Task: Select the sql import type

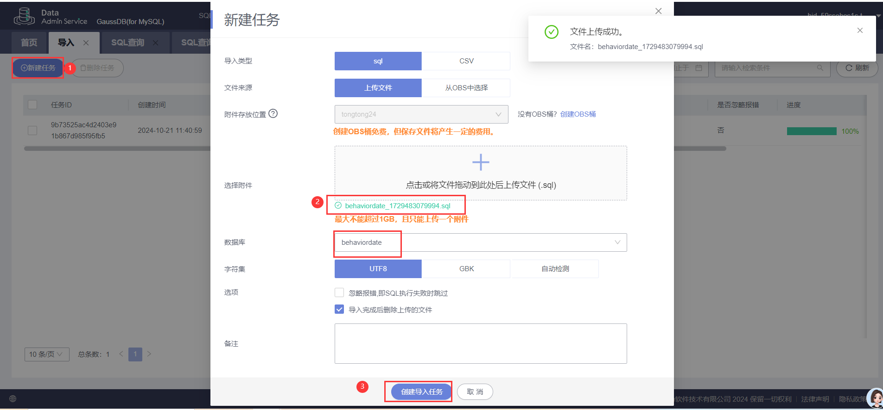Action: 378,61
